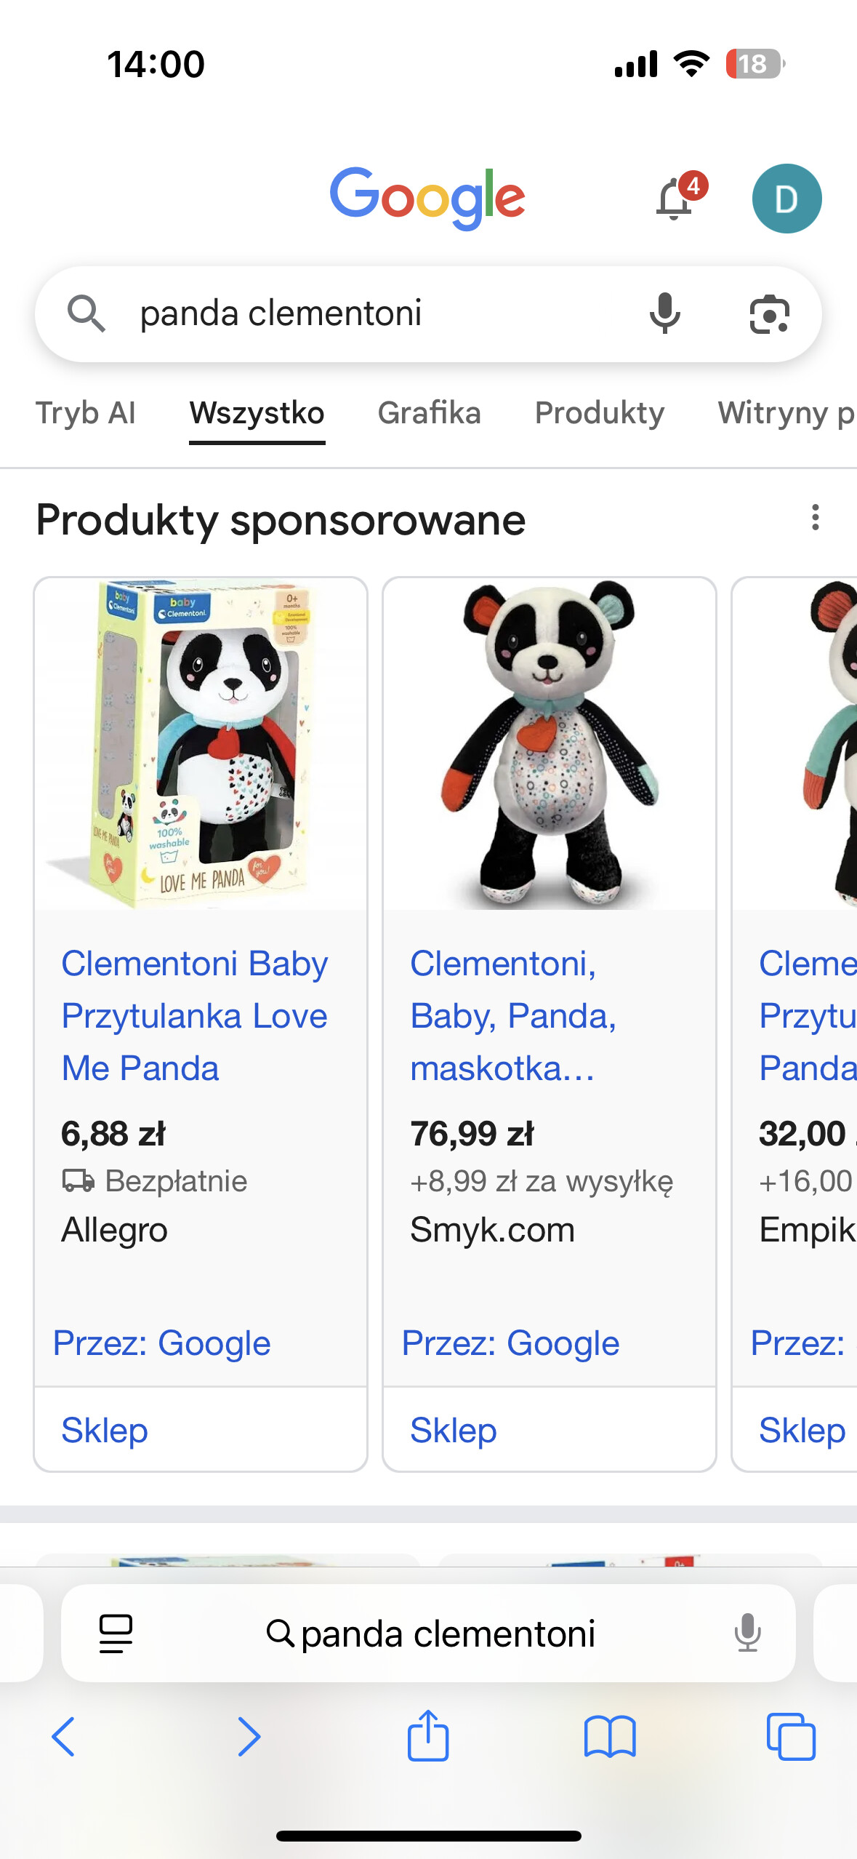Open the Tryb AI tab

click(86, 413)
